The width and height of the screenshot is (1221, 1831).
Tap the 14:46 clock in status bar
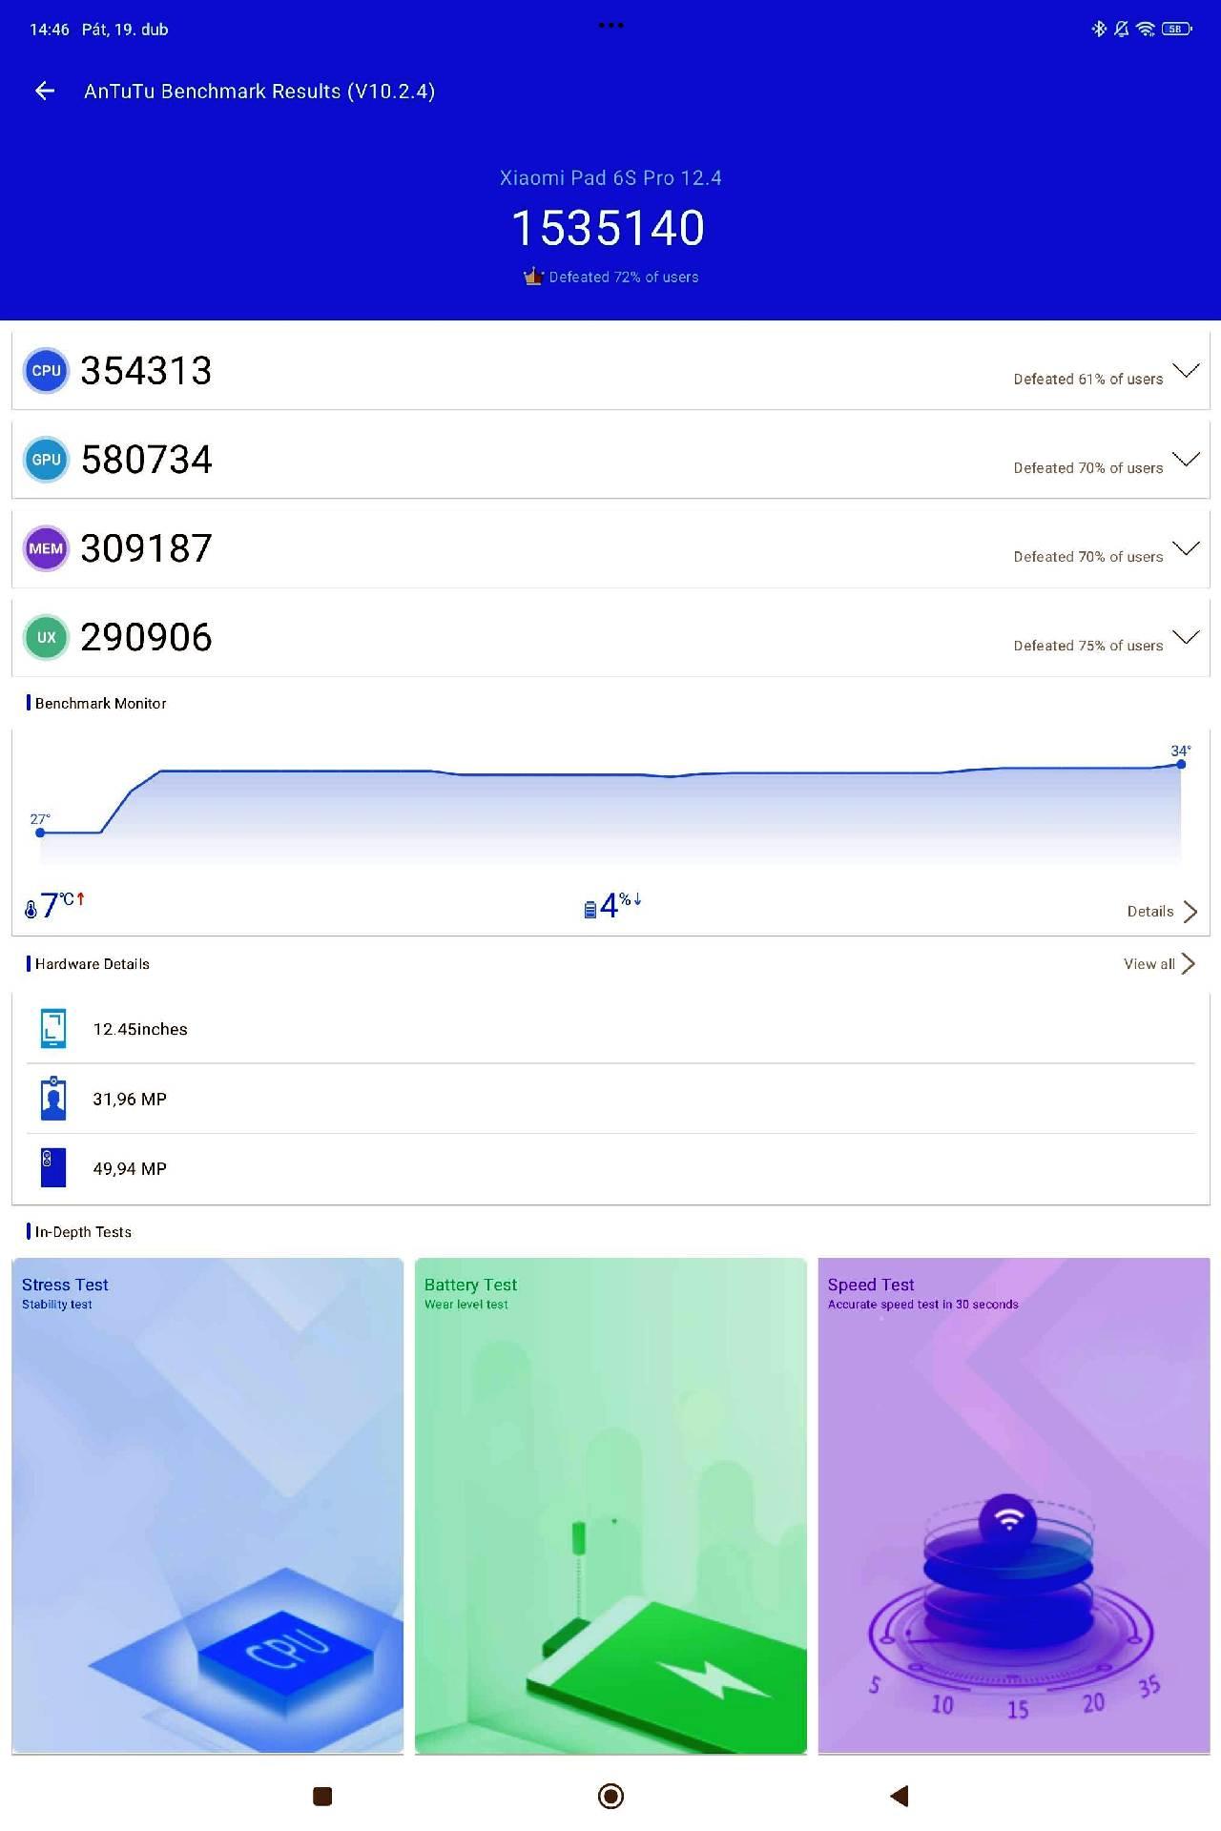point(50,30)
